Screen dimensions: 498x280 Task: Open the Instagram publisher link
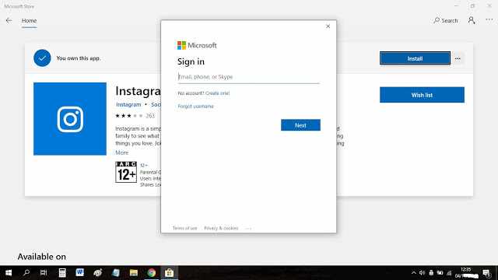(x=128, y=104)
